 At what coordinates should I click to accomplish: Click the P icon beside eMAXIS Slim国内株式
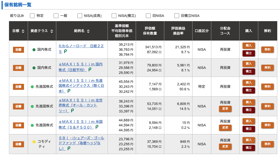[90, 69]
